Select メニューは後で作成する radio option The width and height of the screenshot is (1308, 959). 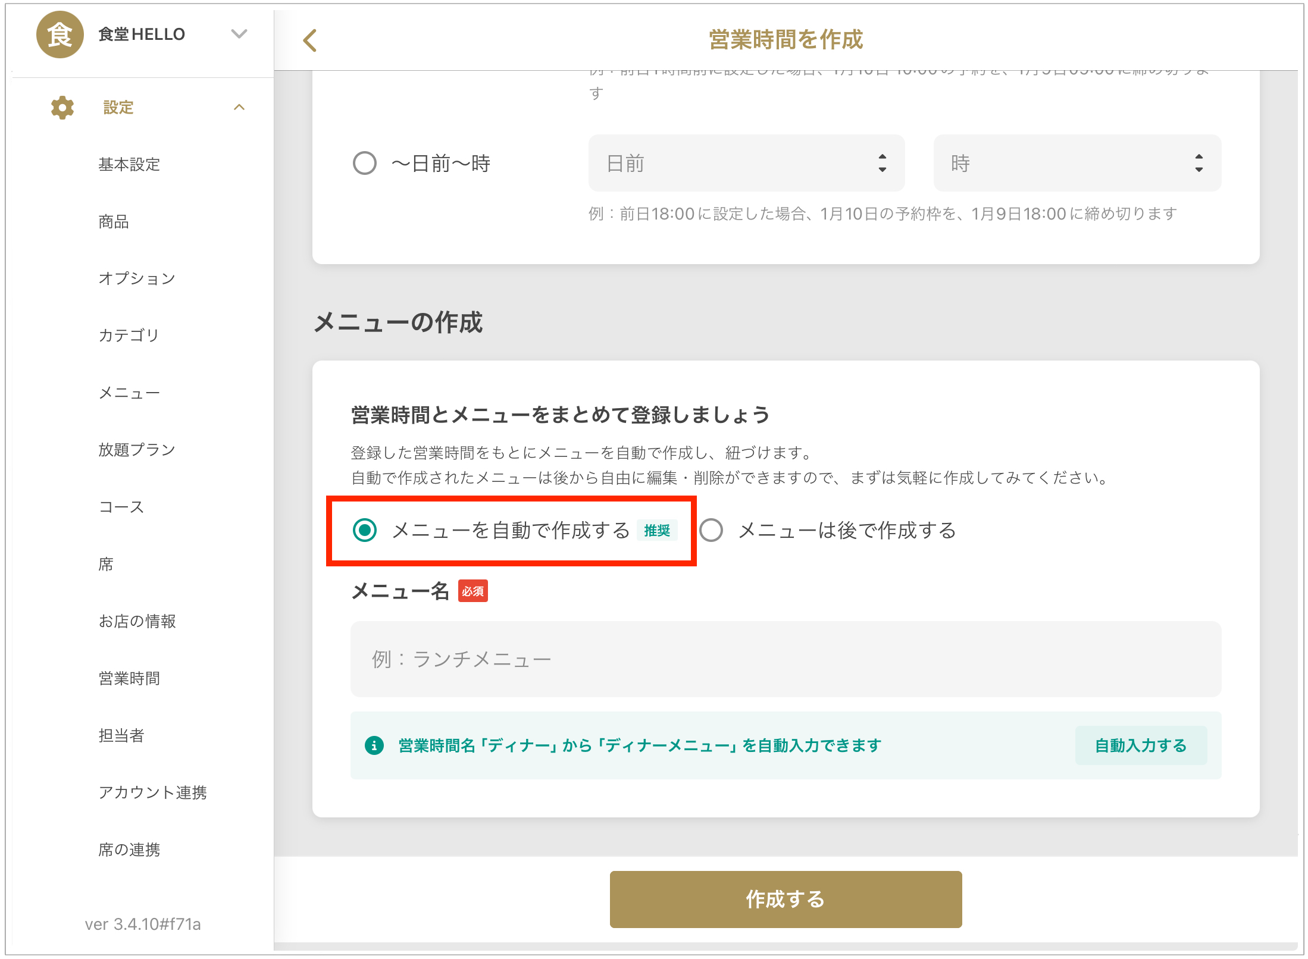click(711, 530)
